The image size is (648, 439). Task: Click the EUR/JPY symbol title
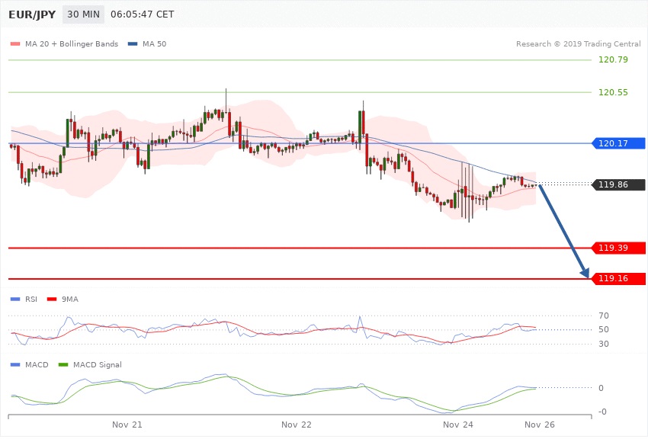coord(30,14)
